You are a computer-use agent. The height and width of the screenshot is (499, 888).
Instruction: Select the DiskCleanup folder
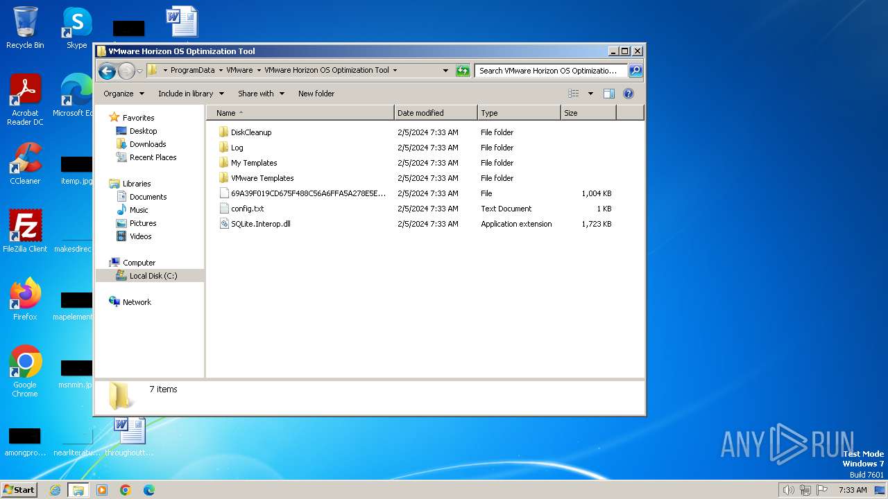(251, 132)
